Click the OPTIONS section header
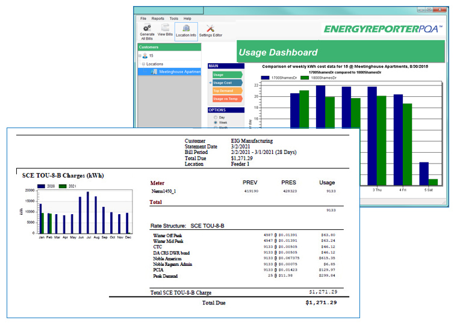Viewport: 454px width, 323px height. click(226, 110)
